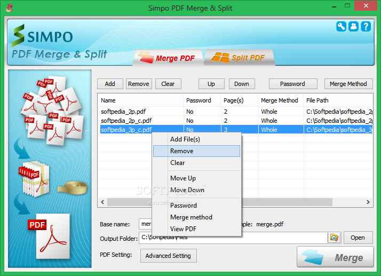Select the softpedia_2p.pdf row
The image size is (381, 276).
(235, 112)
